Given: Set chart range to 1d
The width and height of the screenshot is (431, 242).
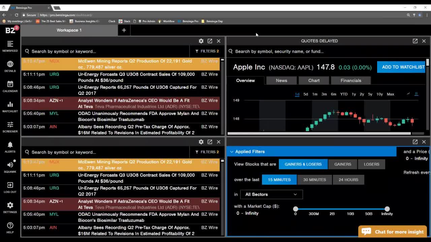Looking at the screenshot, I should click(x=297, y=94).
